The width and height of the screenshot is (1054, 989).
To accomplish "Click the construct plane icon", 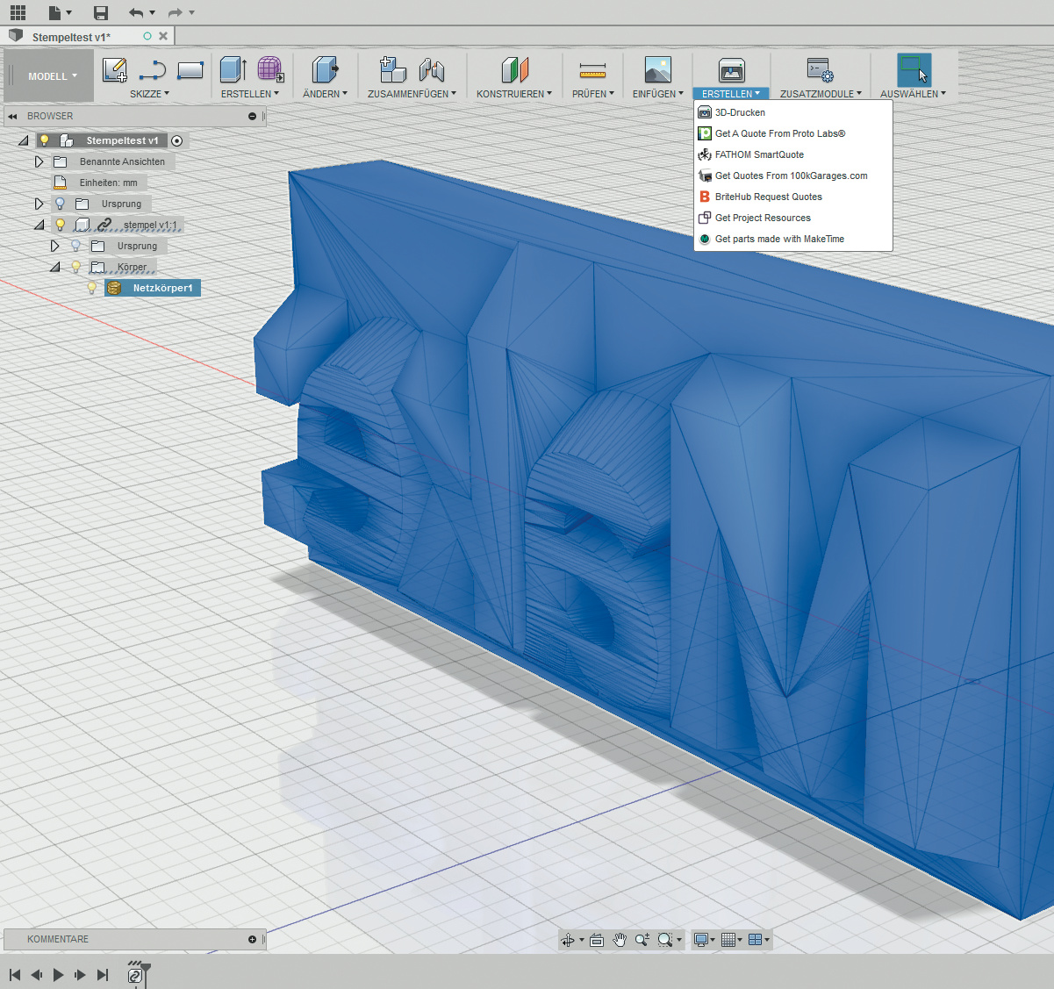I will (x=514, y=70).
